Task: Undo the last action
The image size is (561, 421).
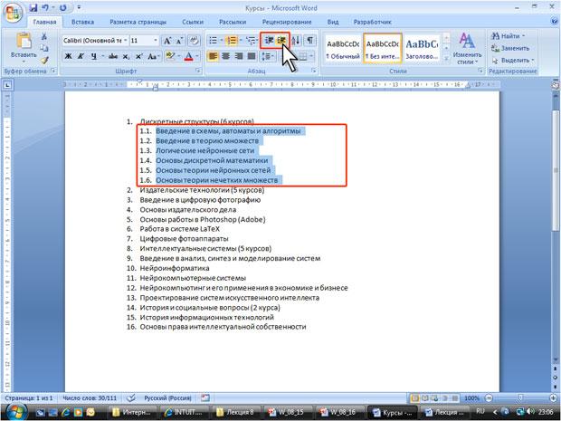Action: point(45,7)
